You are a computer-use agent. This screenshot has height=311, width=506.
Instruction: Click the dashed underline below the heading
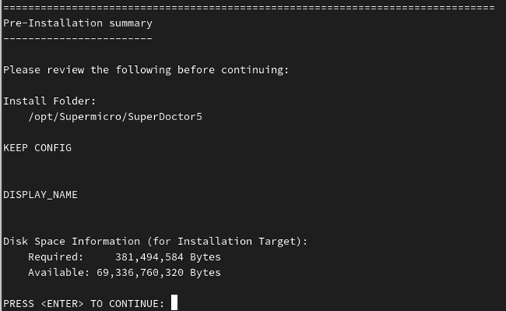77,39
